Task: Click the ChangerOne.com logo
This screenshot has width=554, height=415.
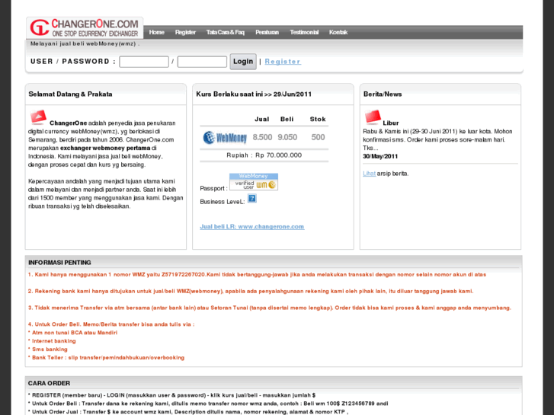Action: [x=85, y=27]
